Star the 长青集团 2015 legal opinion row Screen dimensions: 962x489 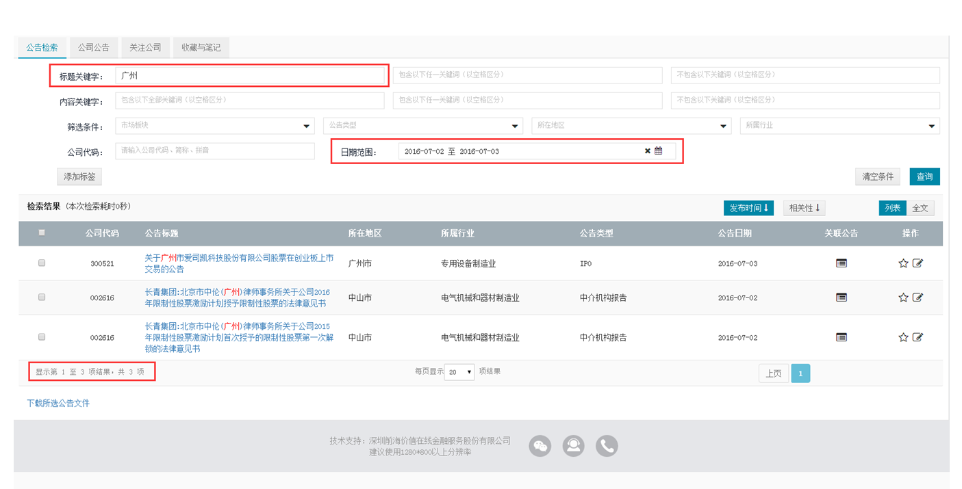(x=903, y=337)
